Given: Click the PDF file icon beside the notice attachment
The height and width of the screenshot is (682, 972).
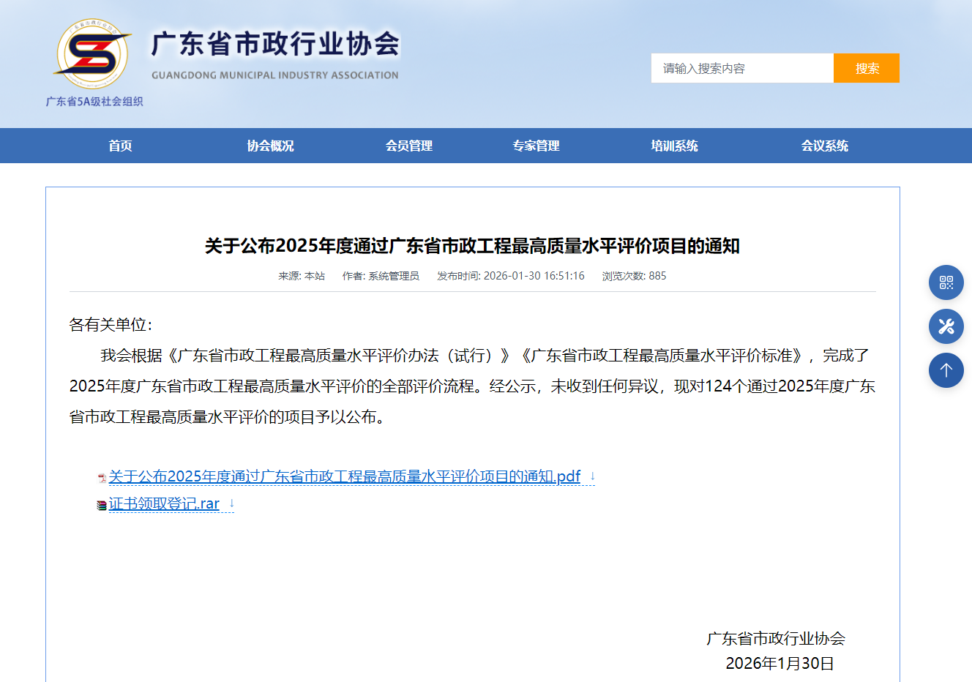Looking at the screenshot, I should (x=102, y=478).
